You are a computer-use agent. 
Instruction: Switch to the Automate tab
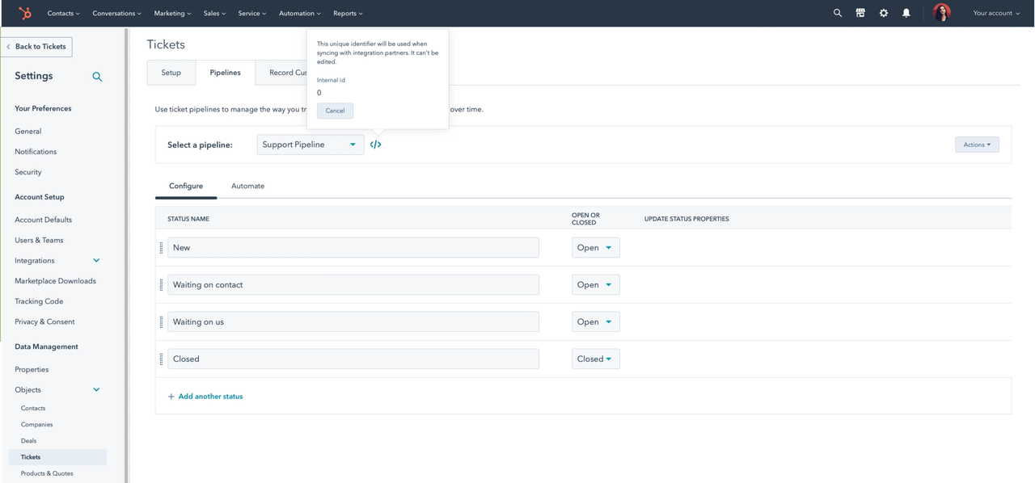[247, 186]
